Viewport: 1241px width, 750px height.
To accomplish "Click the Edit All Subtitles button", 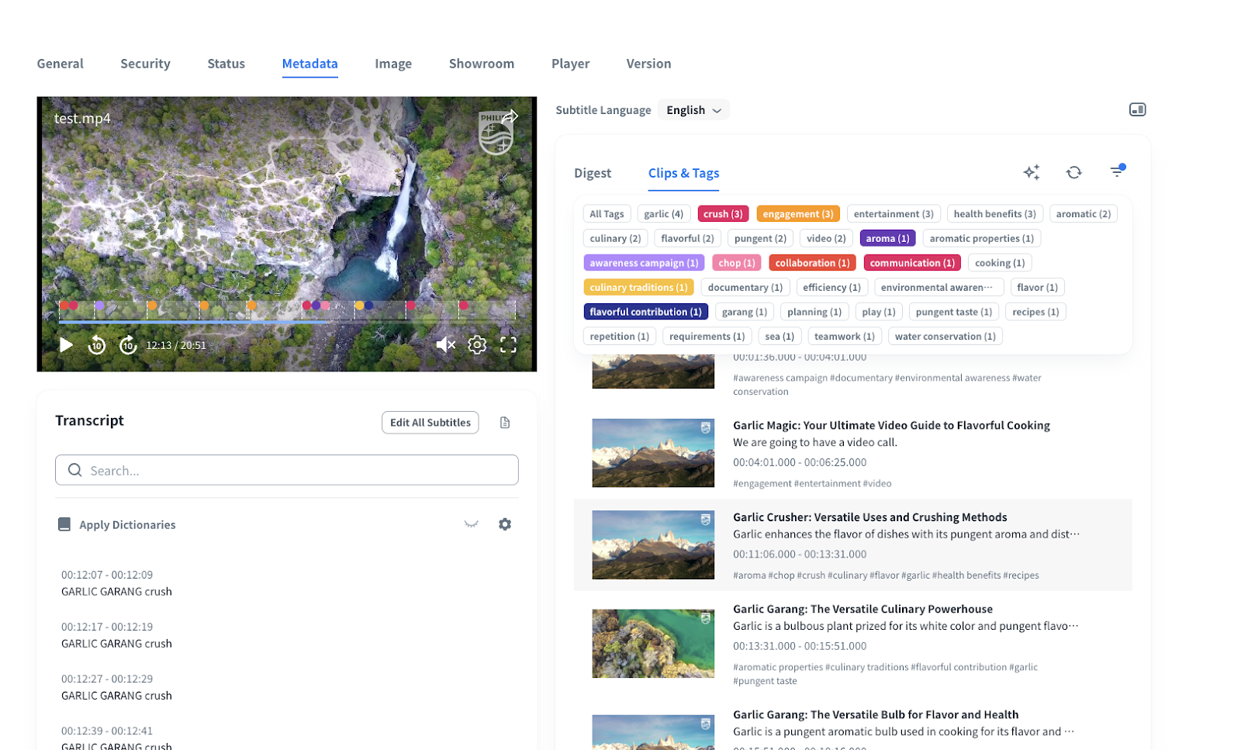I will point(430,423).
